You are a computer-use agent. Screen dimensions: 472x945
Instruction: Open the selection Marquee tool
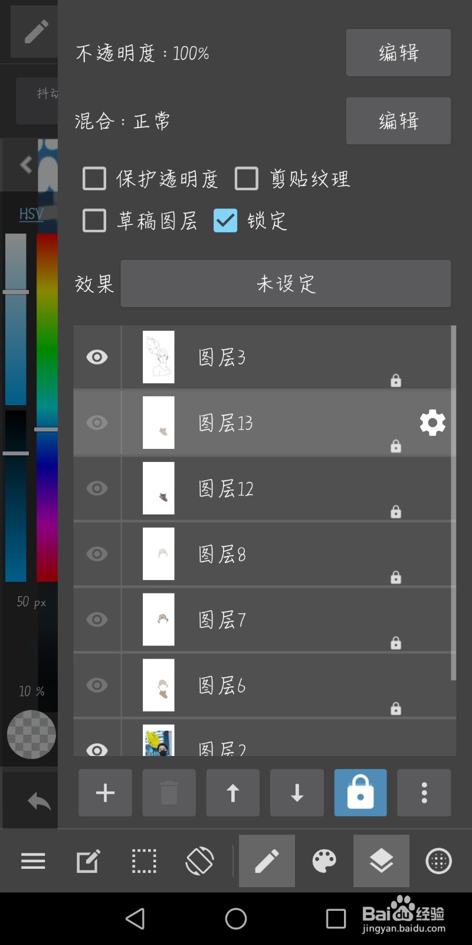click(143, 861)
